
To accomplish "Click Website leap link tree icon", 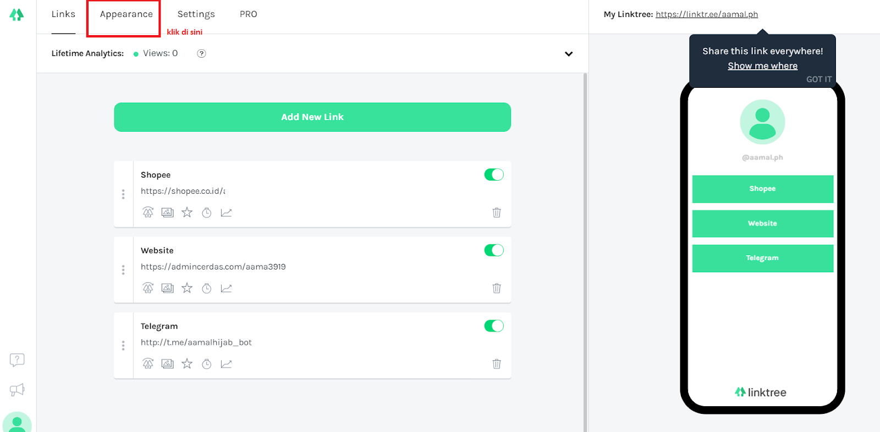I will click(148, 288).
